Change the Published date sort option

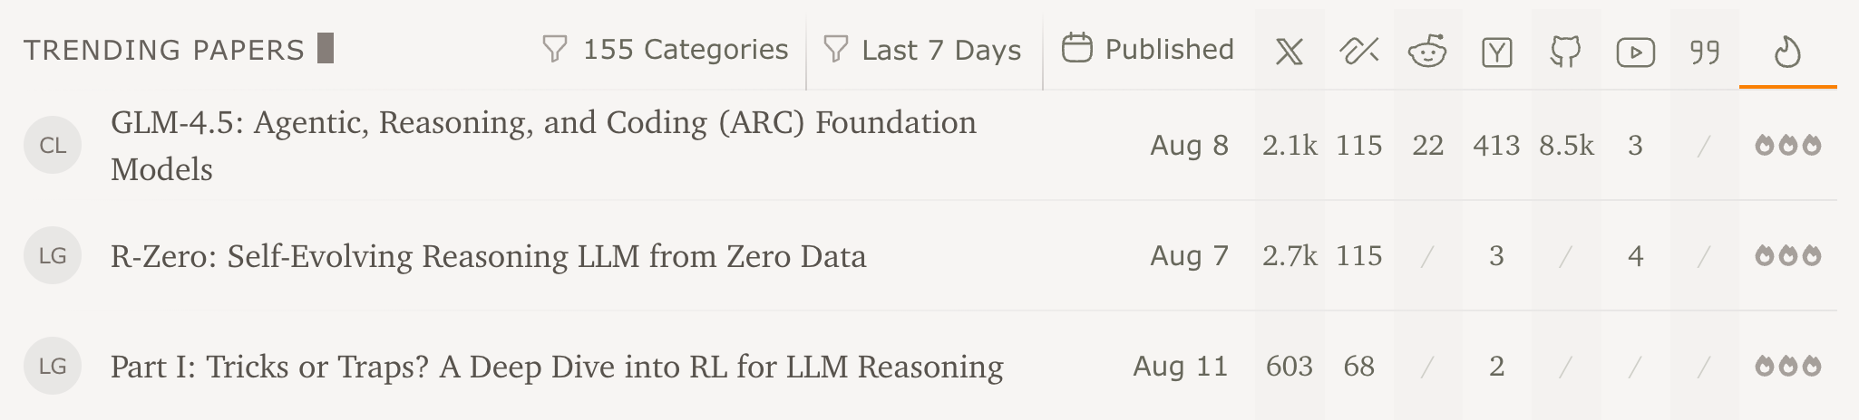[1147, 49]
